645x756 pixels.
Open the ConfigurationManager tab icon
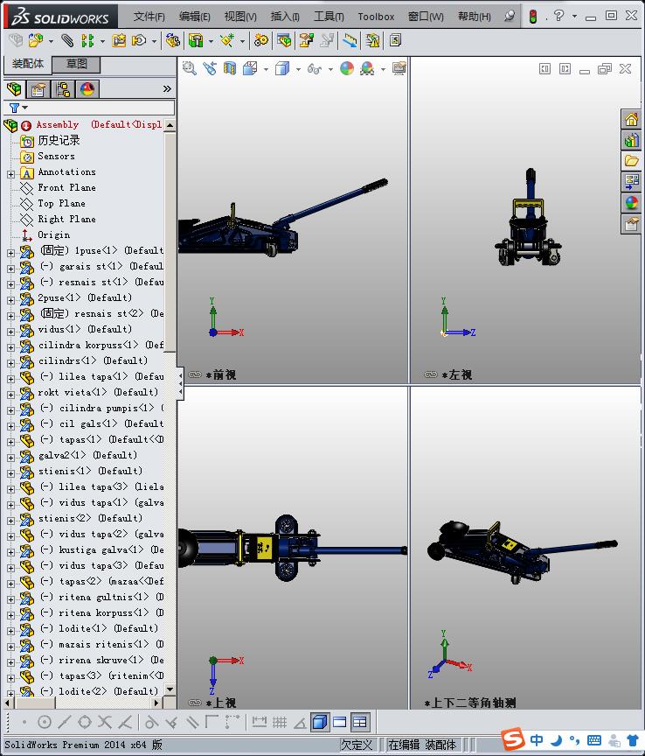click(x=63, y=89)
